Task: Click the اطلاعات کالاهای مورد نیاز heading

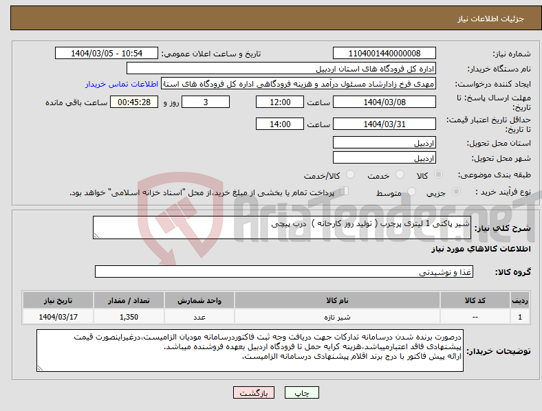Action: coord(481,249)
